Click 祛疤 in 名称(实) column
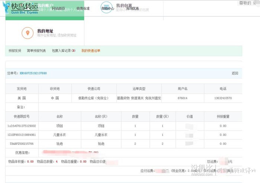The width and height of the screenshot is (260, 183). pyautogui.click(x=101, y=144)
